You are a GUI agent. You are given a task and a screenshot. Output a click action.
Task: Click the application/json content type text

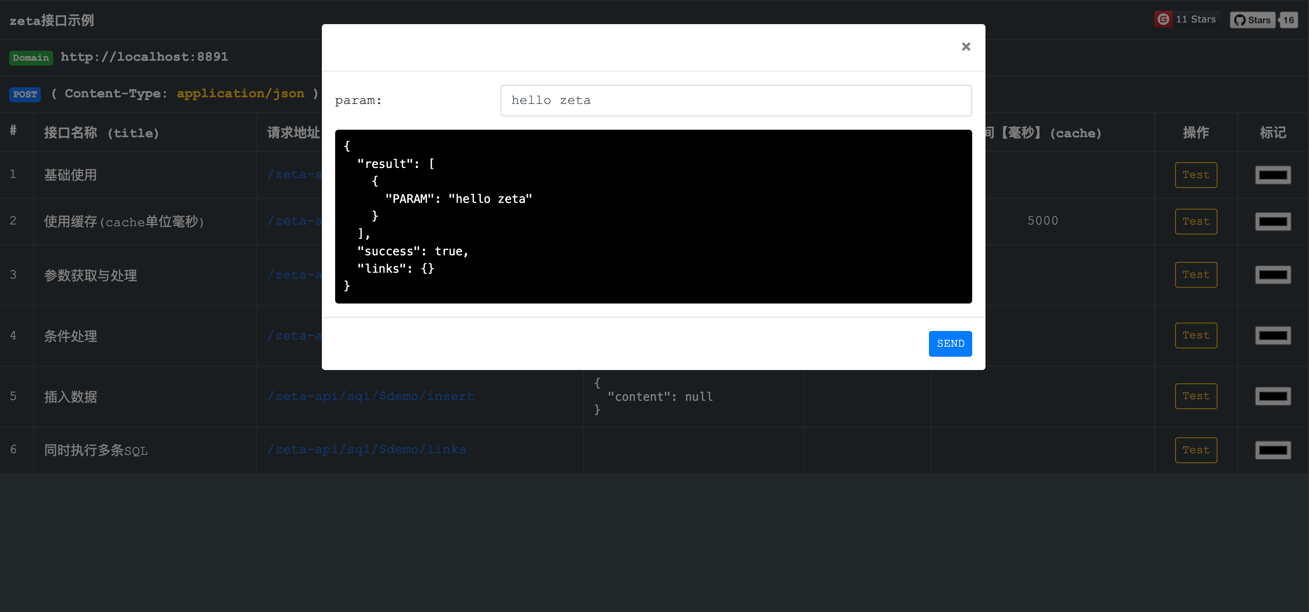tap(240, 94)
